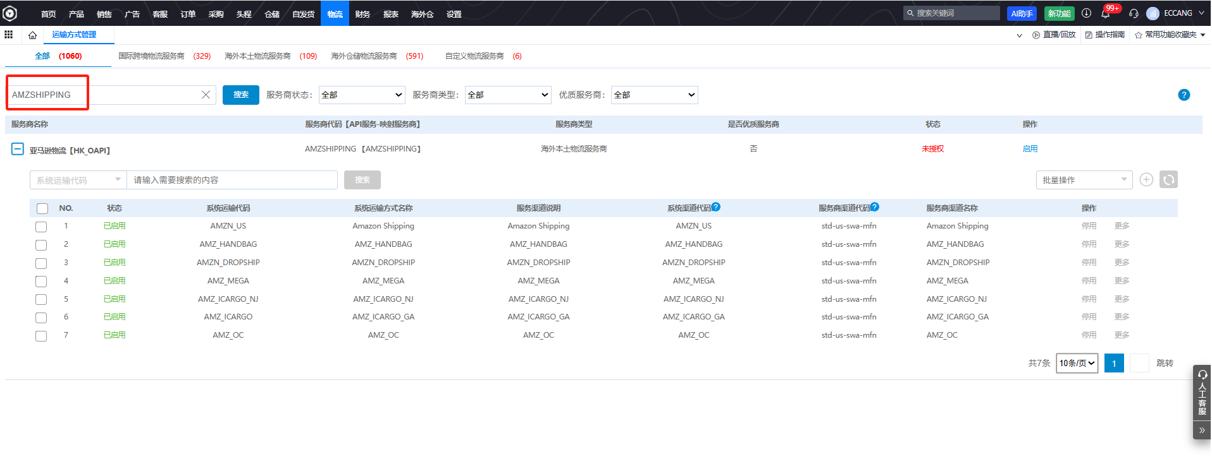Switch to 全部 (1060) tab
Viewport: 1212px width, 464px height.
[58, 56]
